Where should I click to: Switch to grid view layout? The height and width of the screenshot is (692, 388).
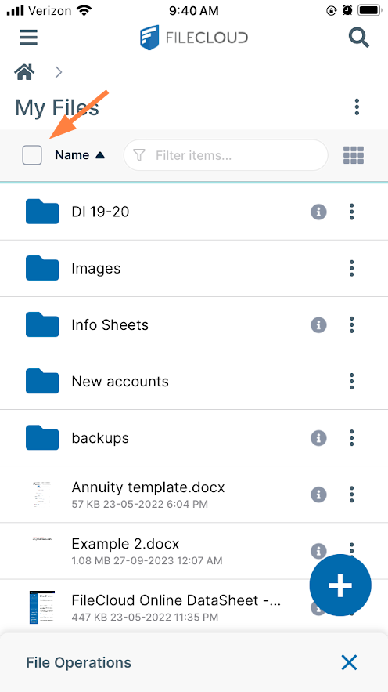tap(354, 155)
